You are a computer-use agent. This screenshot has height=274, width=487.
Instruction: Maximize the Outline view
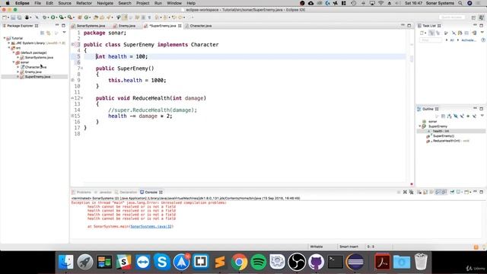pos(482,109)
